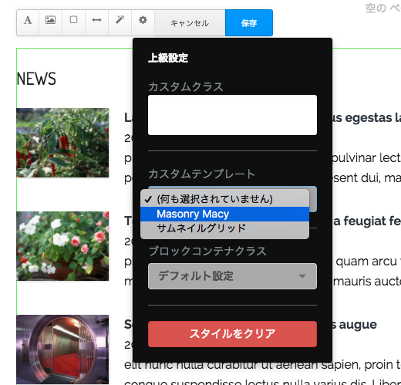Expand the デフォルト設定 container class dropdown

click(232, 276)
